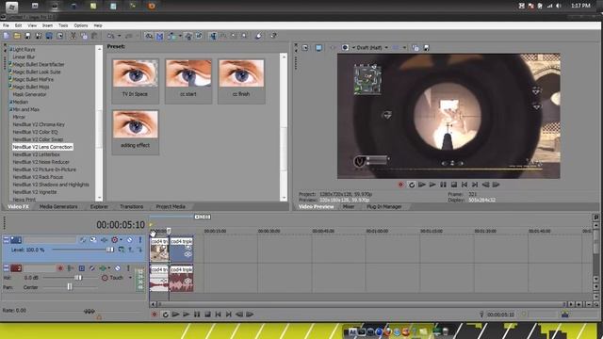Open the File menu
This screenshot has width=603, height=339.
coord(6,25)
